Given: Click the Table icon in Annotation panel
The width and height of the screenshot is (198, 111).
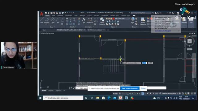Looking at the screenshot, I should click(x=95, y=24).
